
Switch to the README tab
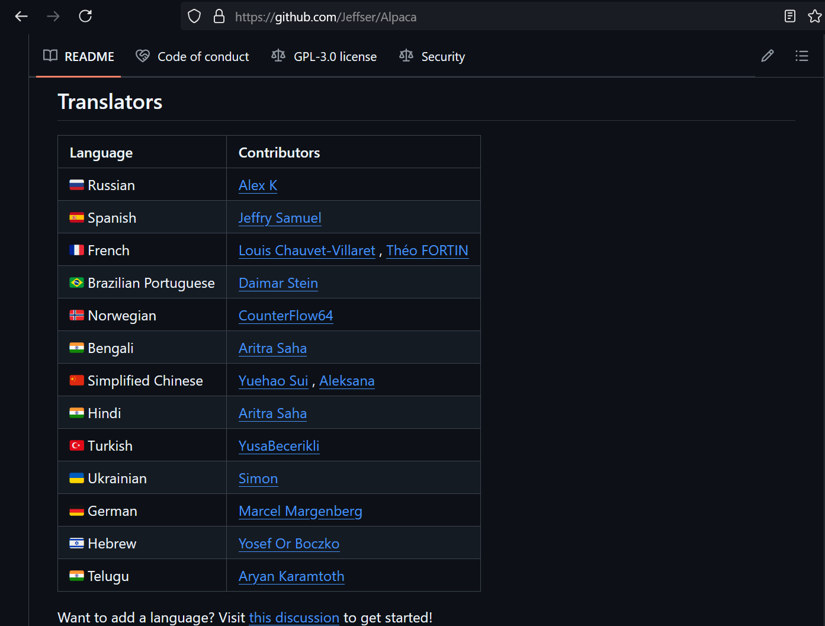tap(79, 57)
